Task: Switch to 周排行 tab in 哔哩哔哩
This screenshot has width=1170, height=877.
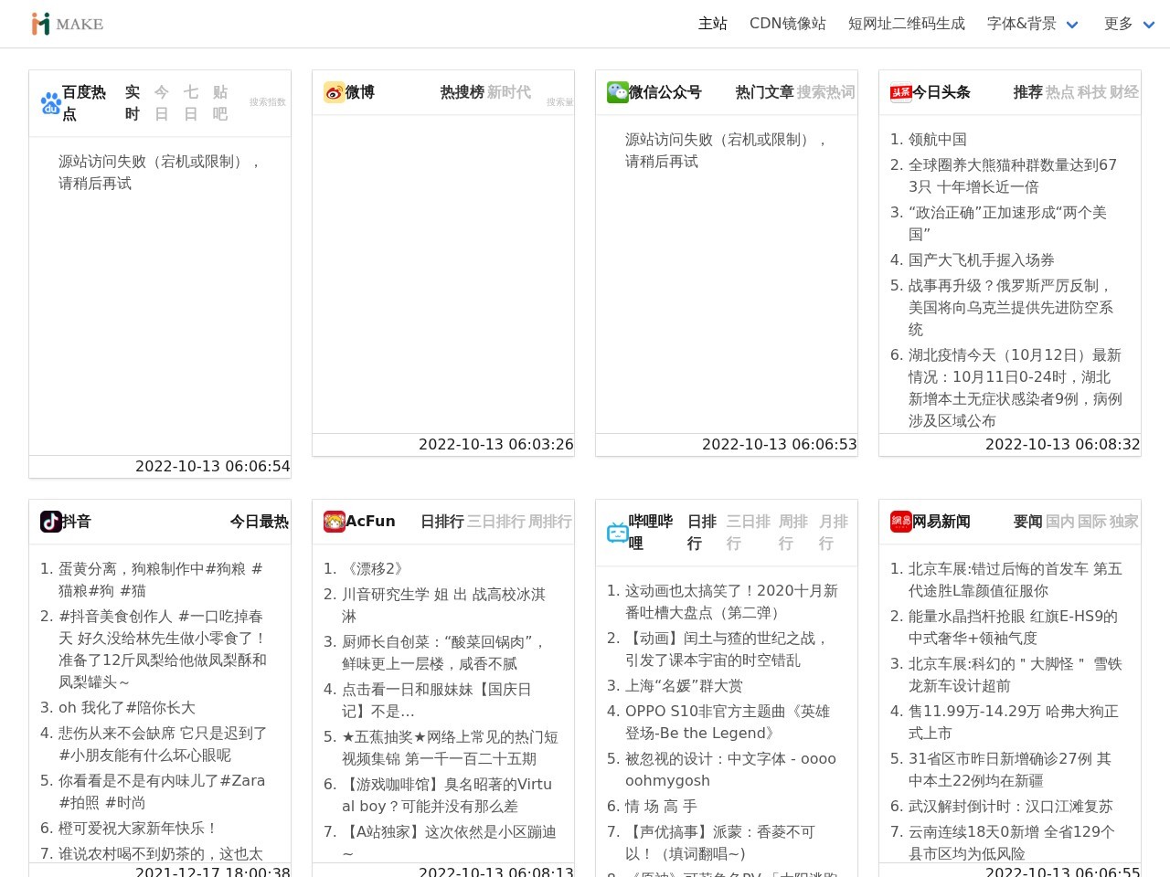Action: [x=793, y=533]
